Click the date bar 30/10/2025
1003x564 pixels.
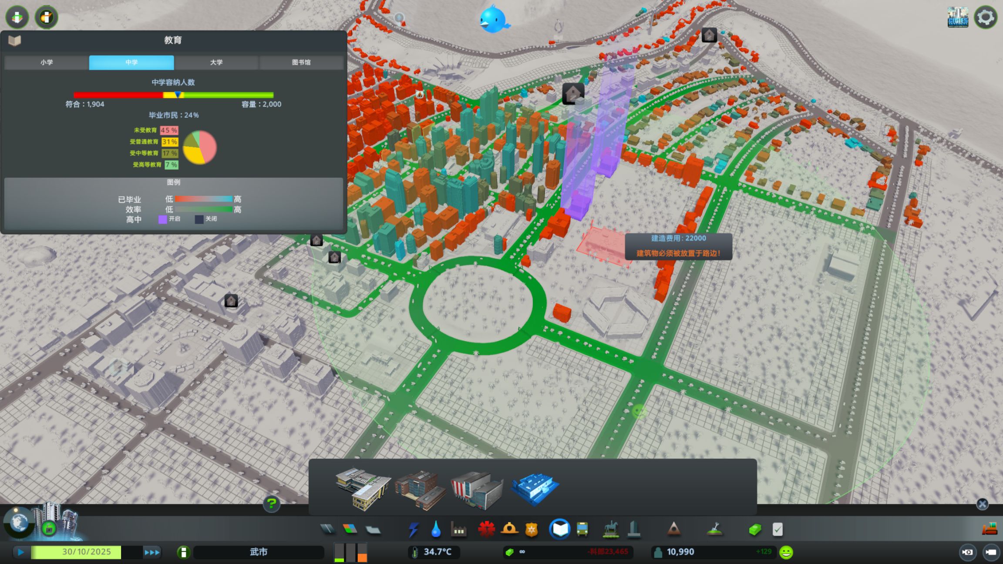pos(86,552)
